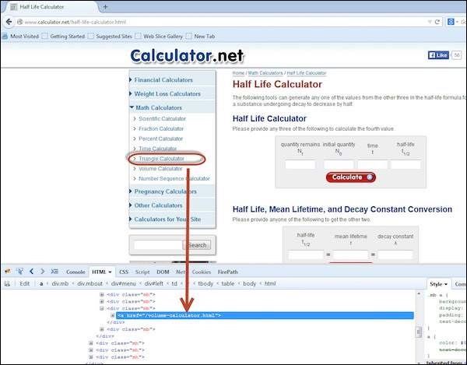This screenshot has width=467, height=365.
Task: Click the initial quantity input field
Action: [x=339, y=164]
